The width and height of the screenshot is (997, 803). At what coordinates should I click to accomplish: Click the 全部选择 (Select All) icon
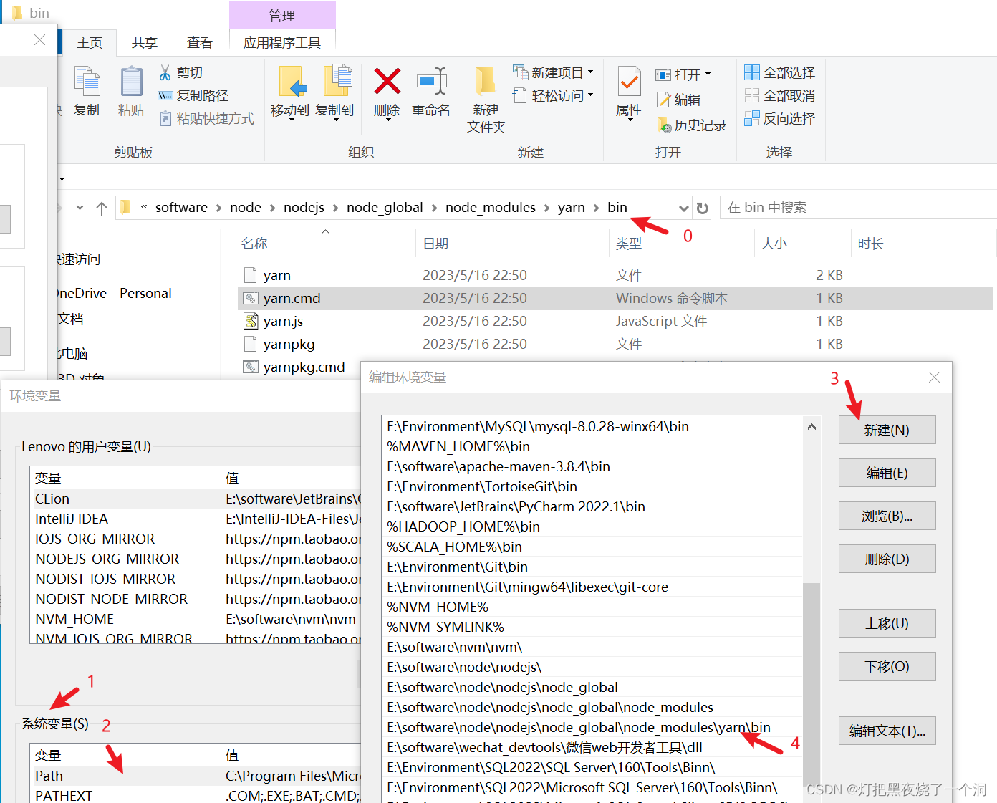(x=752, y=72)
